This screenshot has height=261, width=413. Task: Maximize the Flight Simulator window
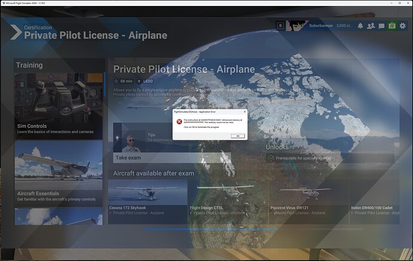tap(400, 3)
